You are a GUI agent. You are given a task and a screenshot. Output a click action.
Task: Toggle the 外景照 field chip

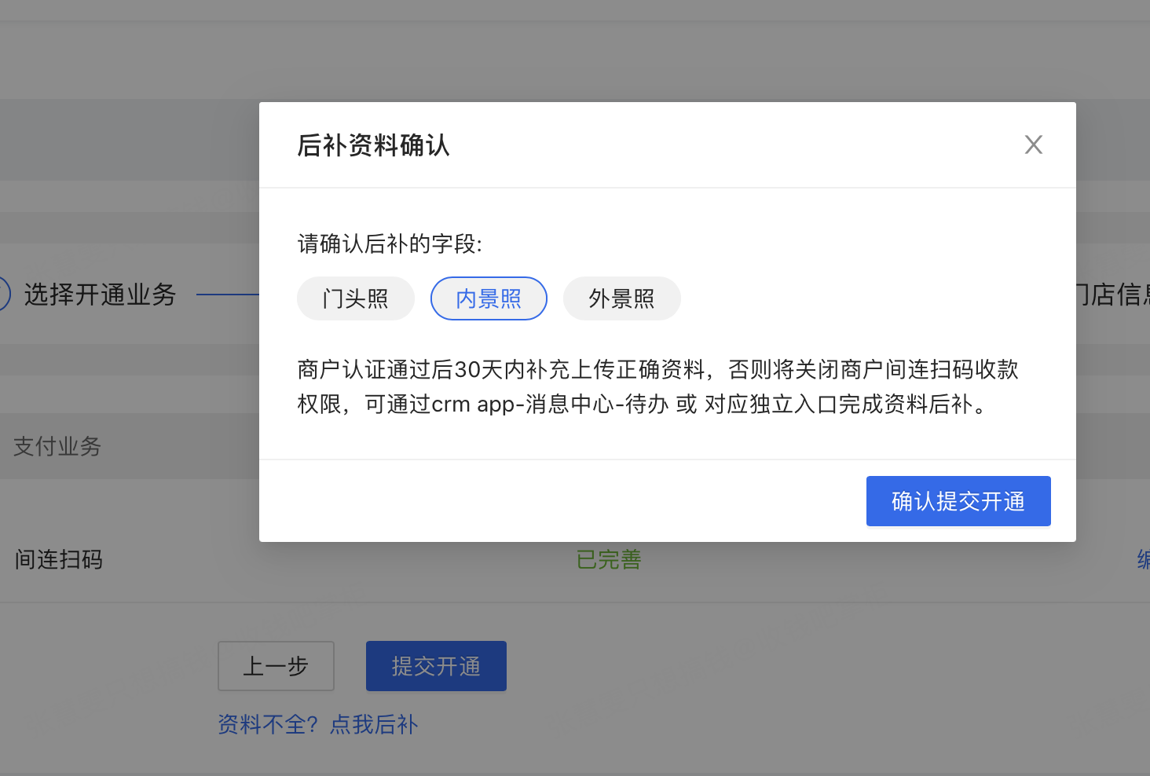(x=622, y=298)
